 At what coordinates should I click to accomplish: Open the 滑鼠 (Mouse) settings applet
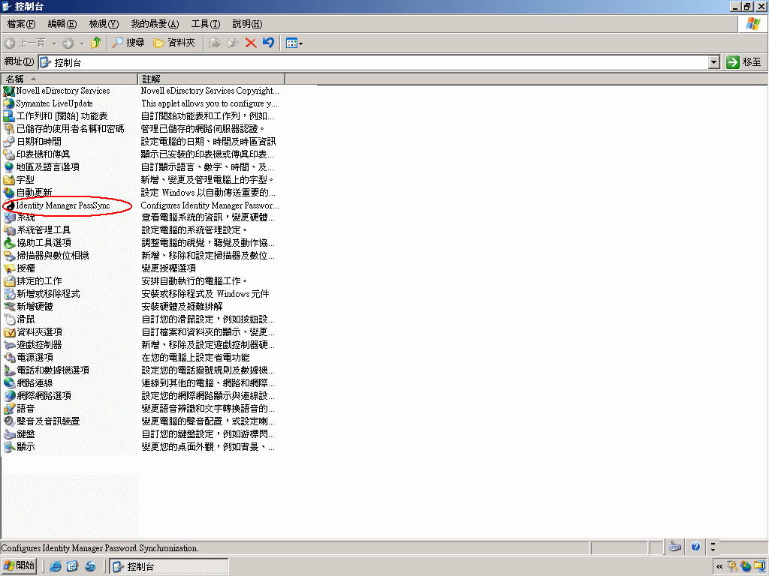tap(26, 319)
